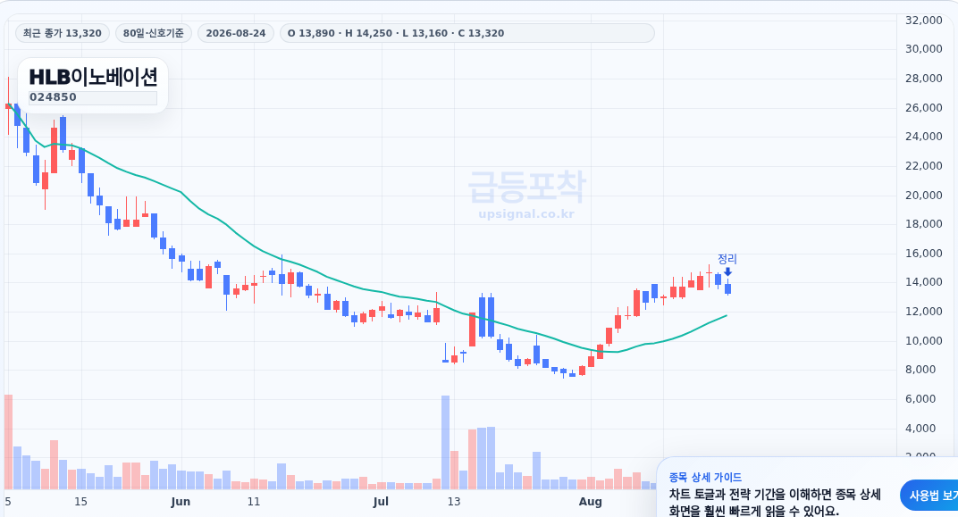Click the 12,000 price axis label
This screenshot has height=517, width=958.
click(924, 312)
